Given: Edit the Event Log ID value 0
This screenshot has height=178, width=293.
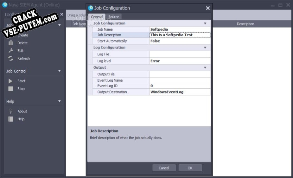Looking at the screenshot, I should (180, 86).
